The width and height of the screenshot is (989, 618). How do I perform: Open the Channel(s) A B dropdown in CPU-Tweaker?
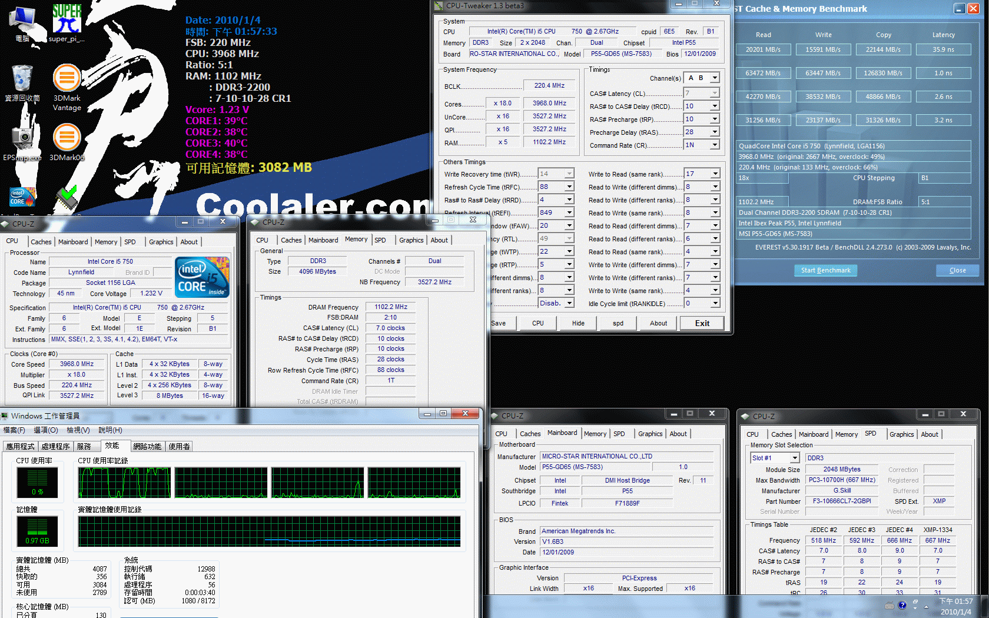point(715,78)
